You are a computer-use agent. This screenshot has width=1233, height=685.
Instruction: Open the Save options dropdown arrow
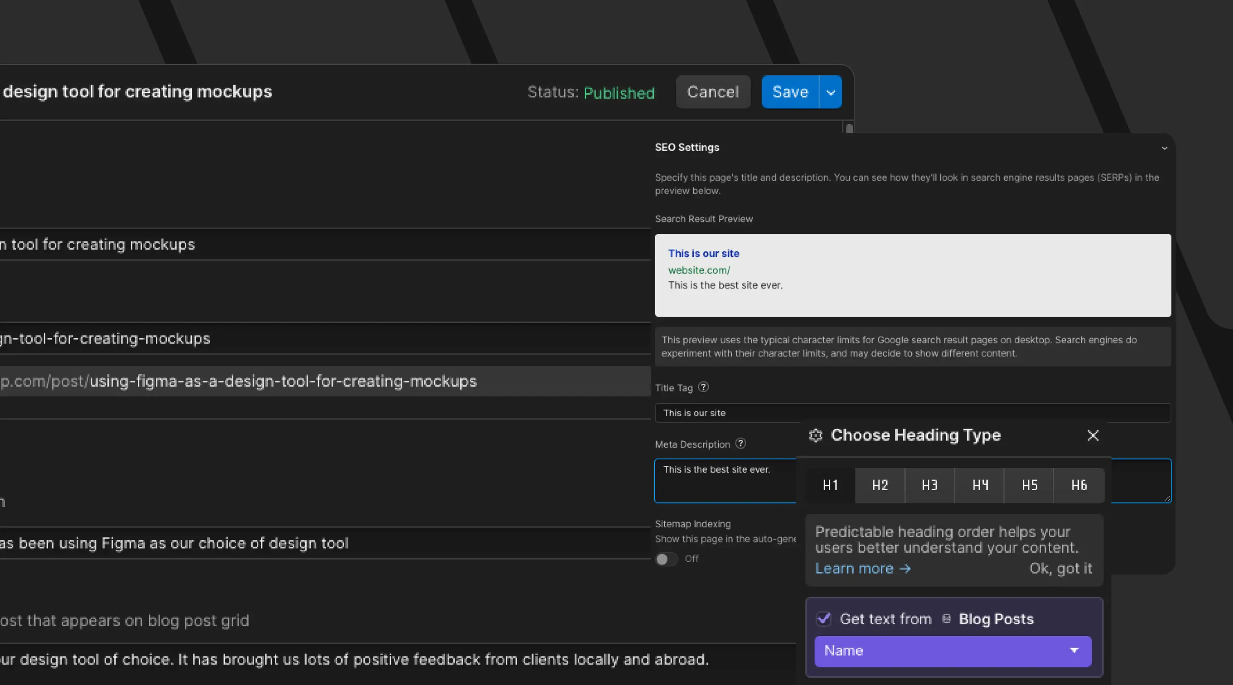coord(831,92)
